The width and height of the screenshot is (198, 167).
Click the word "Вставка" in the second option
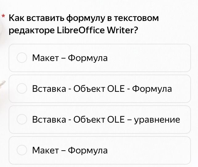tap(49, 88)
